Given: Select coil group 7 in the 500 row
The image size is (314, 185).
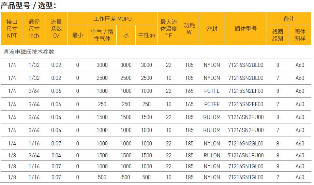Looking at the screenshot, I should [x=278, y=177].
